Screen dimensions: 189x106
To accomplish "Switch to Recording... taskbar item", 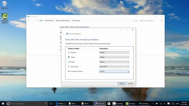I will pyautogui.click(x=118, y=103).
